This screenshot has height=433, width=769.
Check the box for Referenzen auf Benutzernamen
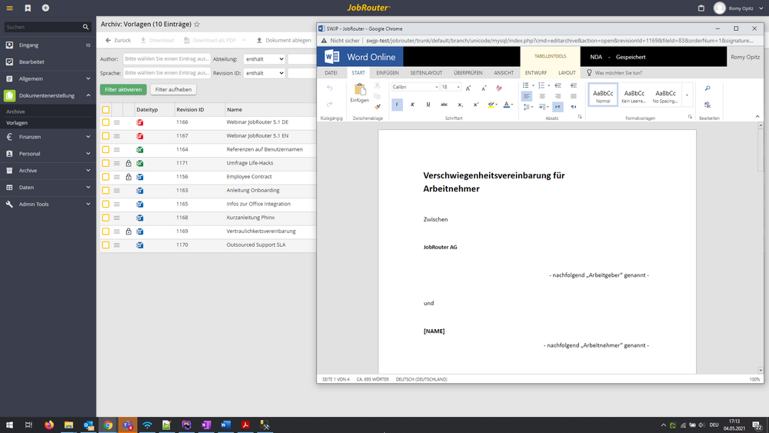pyautogui.click(x=105, y=149)
